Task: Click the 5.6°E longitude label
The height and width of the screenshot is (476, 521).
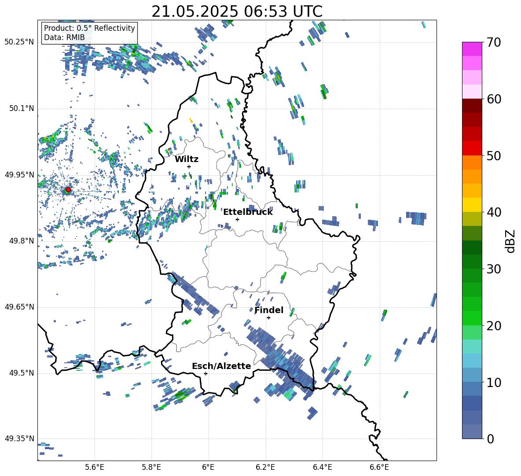Action: (x=95, y=467)
